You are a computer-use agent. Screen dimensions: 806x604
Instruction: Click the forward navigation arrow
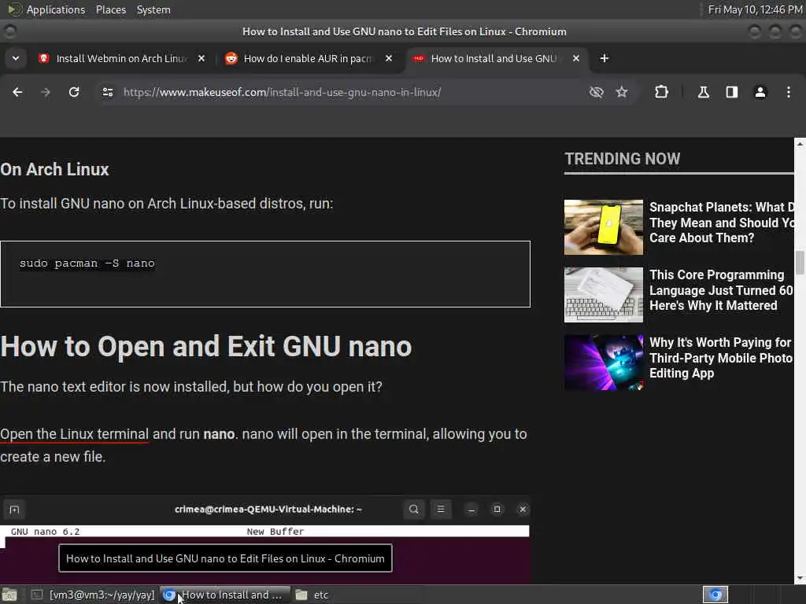tap(46, 92)
